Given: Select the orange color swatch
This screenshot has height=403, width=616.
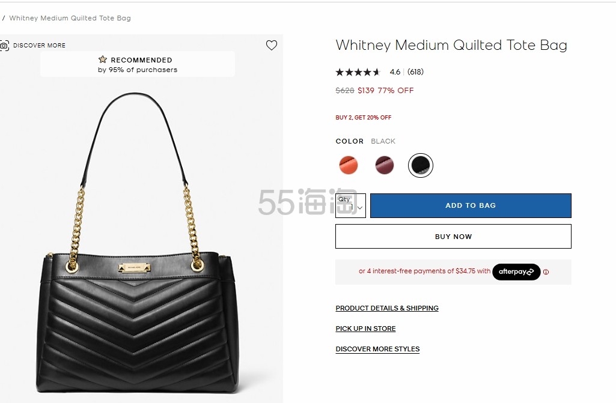Looking at the screenshot, I should 349,165.
